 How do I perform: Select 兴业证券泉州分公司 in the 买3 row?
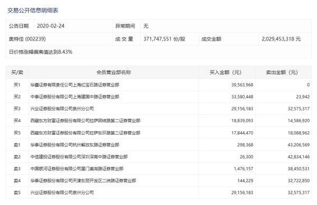coord(62,109)
